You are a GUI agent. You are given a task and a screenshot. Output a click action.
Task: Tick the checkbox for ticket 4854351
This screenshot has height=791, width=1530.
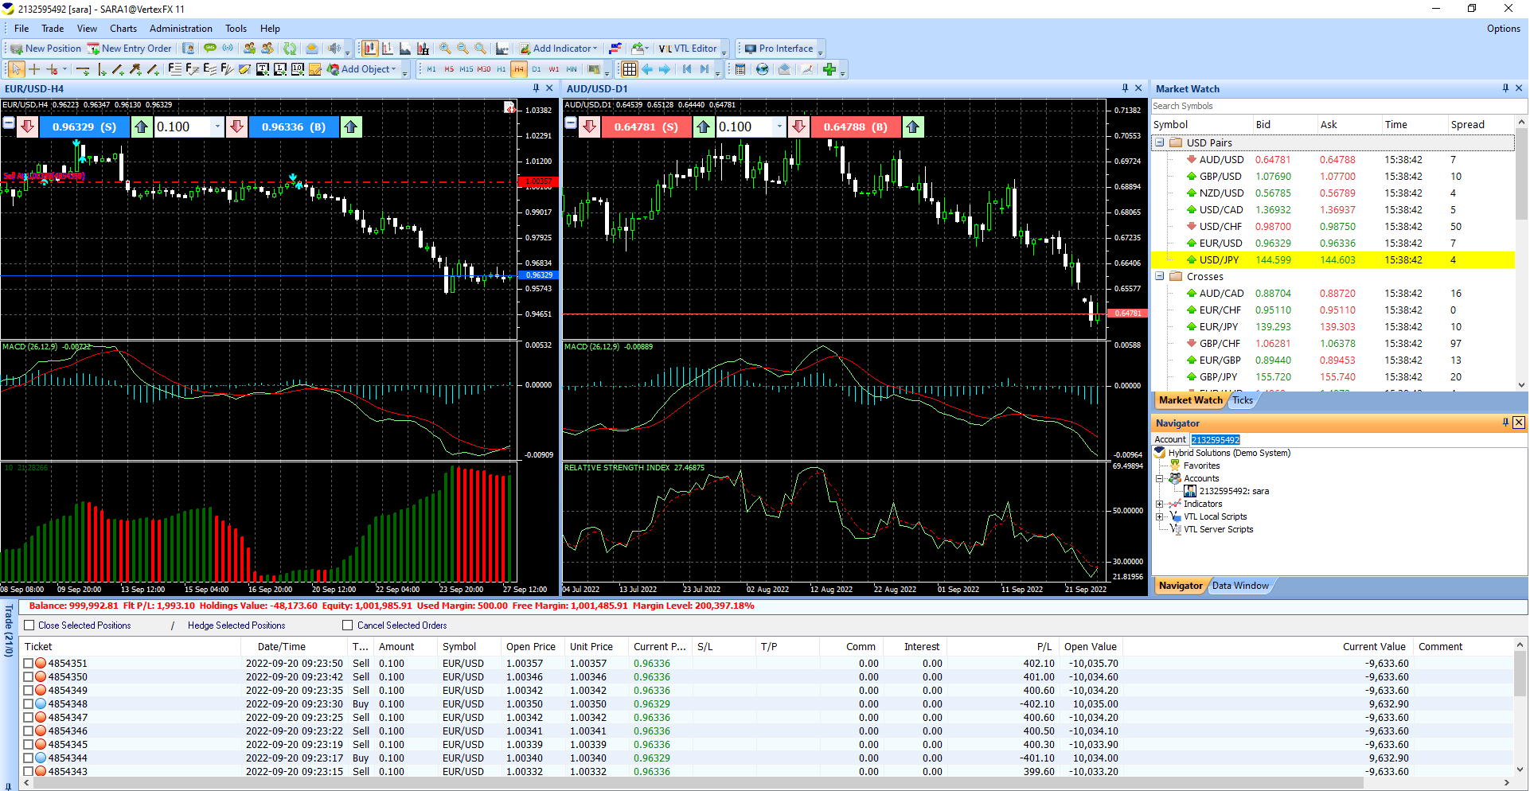[29, 663]
